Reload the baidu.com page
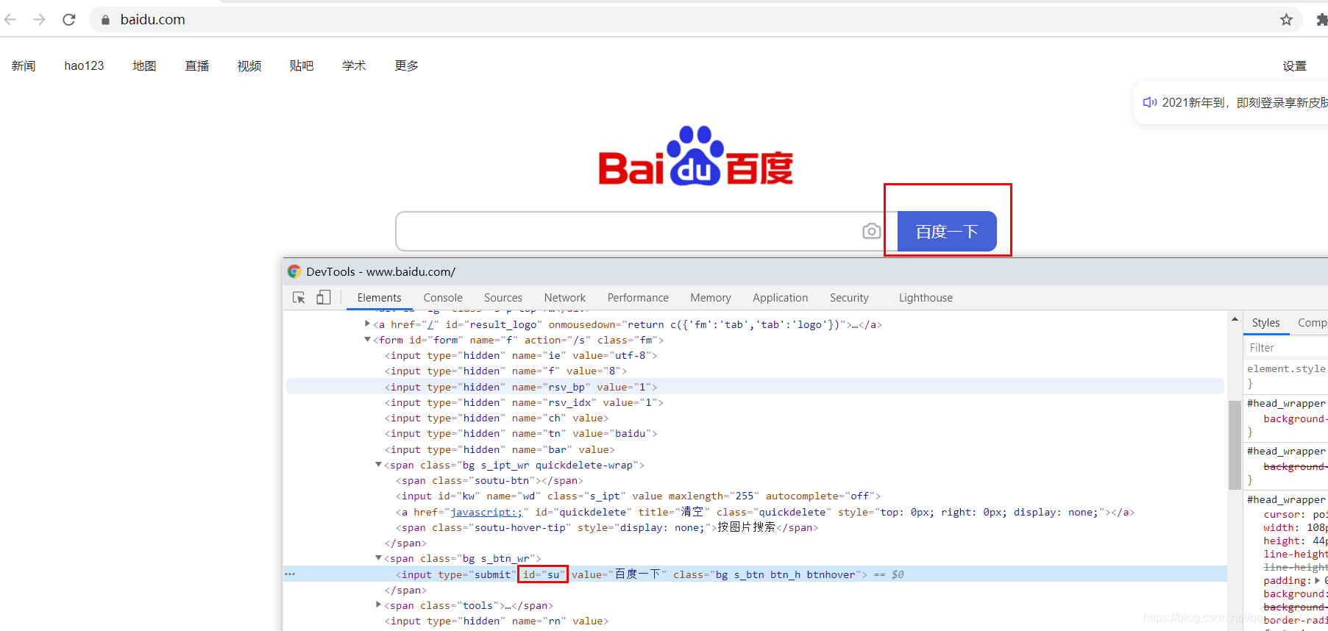 [69, 20]
